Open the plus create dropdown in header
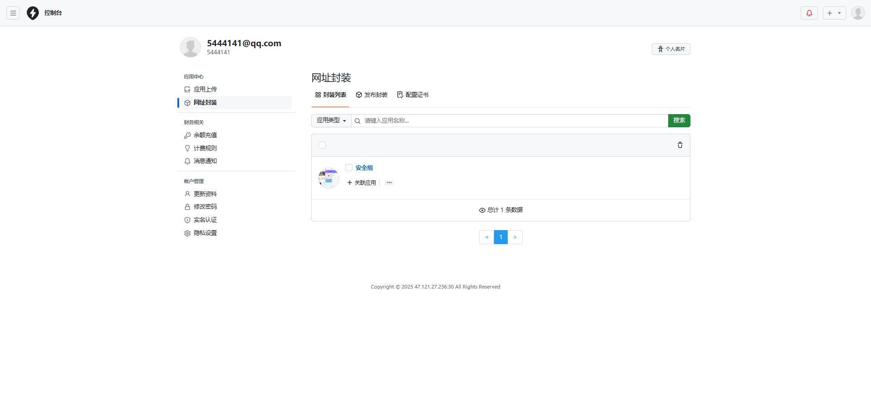The width and height of the screenshot is (871, 414). tap(834, 13)
